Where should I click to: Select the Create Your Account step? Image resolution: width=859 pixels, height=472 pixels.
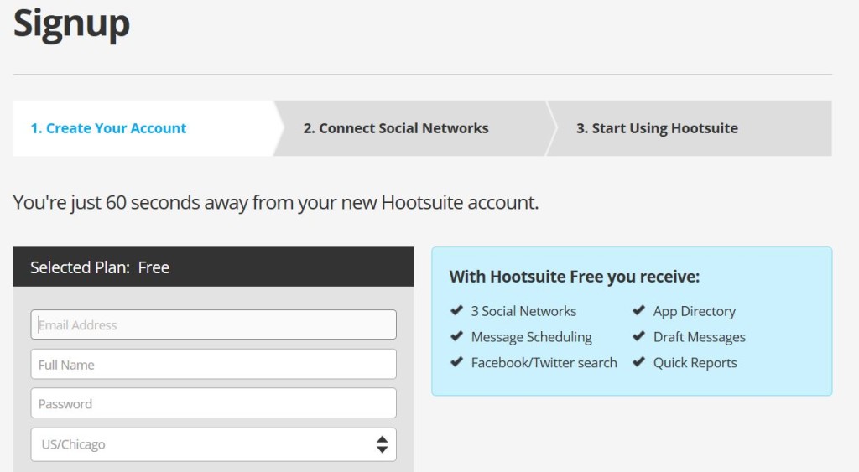[108, 128]
